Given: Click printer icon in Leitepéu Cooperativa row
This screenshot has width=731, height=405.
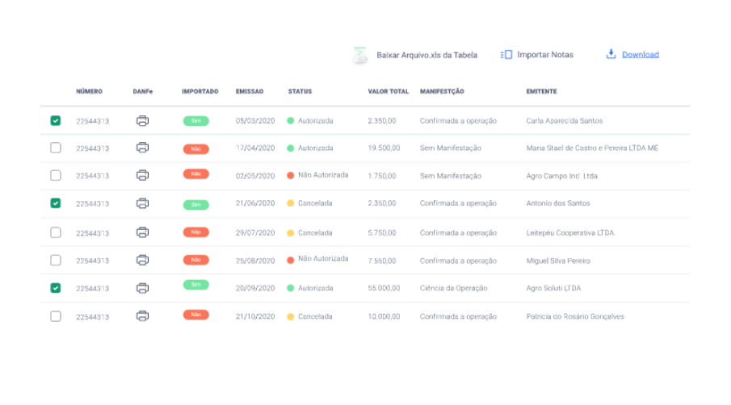Looking at the screenshot, I should pos(142,232).
